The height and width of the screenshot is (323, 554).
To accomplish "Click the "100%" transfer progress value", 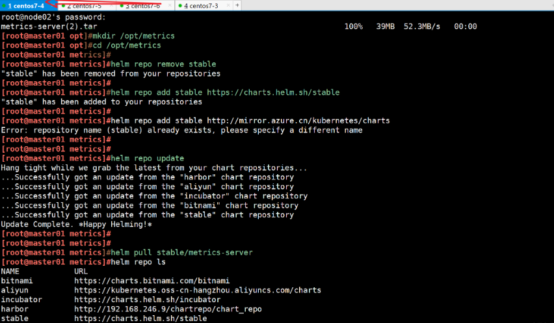I will click(354, 27).
